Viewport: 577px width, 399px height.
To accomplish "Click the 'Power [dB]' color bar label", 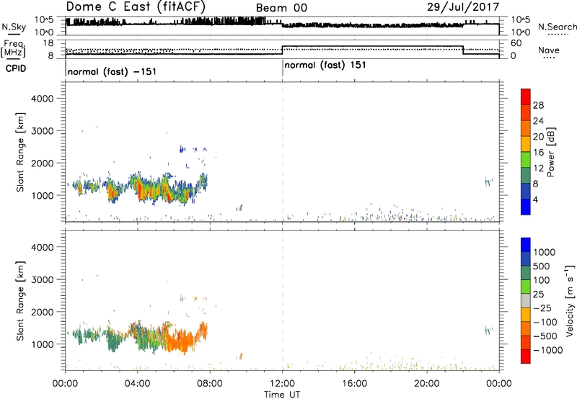I will pos(550,152).
